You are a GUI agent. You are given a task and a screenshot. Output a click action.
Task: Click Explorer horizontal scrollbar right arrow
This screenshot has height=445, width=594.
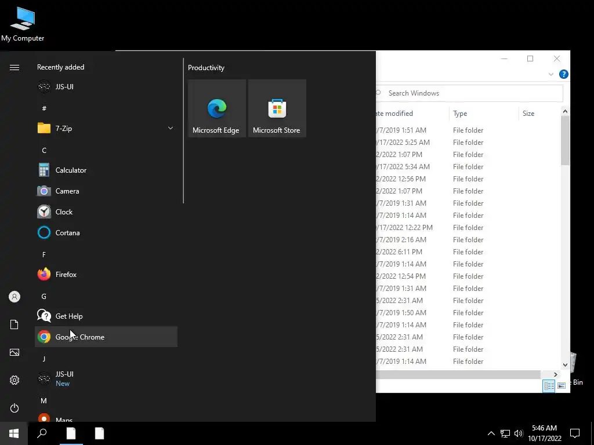[555, 375]
